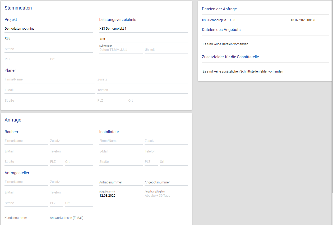Edit the Abgabetermin date 12.08.2020
The height and width of the screenshot is (225, 333).
(x=121, y=196)
